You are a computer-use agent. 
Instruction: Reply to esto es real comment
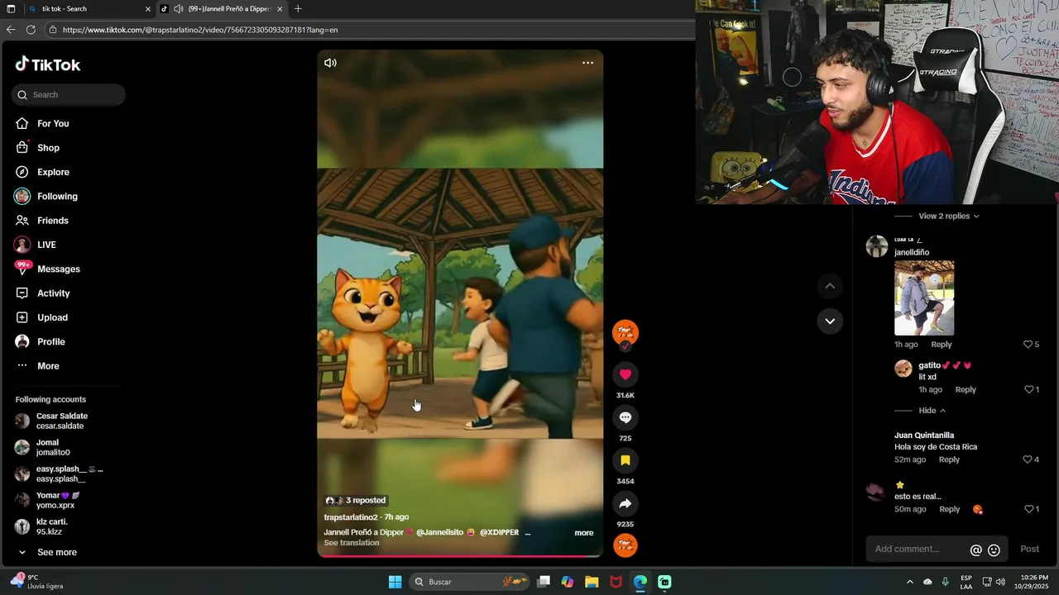[x=949, y=510]
